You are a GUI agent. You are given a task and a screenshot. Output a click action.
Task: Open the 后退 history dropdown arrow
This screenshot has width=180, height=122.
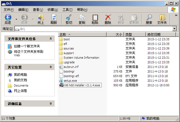[16, 19]
